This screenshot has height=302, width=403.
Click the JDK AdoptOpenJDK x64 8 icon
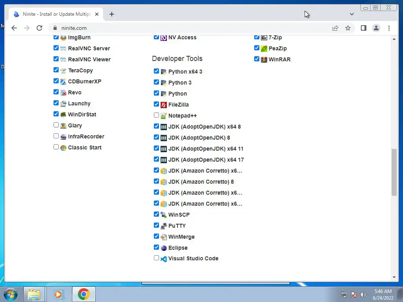coord(164,127)
